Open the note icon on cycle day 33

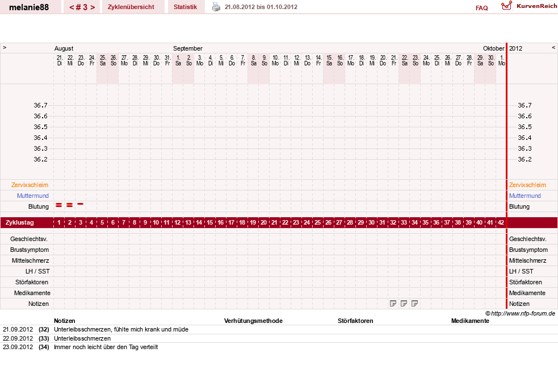click(x=404, y=304)
